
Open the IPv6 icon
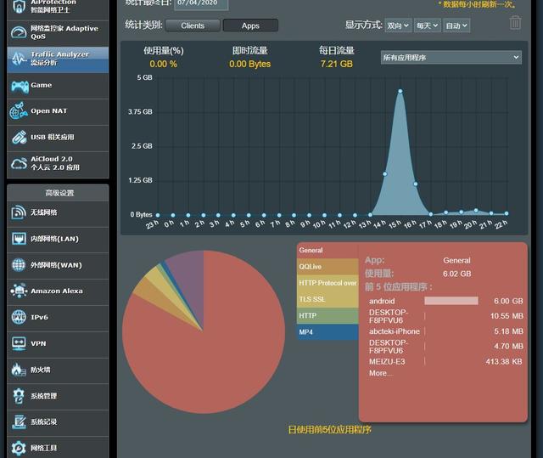click(19, 317)
